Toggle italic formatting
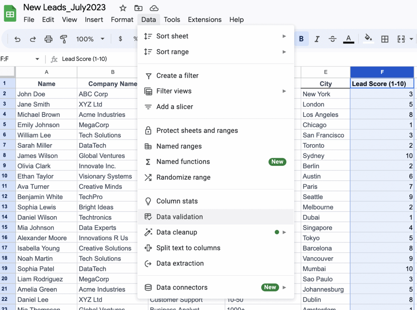 point(317,39)
